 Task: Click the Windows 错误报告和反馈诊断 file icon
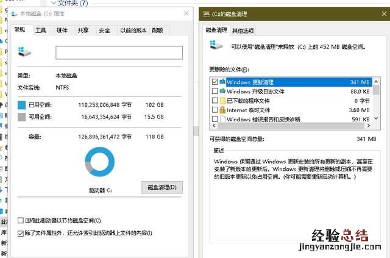(222, 119)
